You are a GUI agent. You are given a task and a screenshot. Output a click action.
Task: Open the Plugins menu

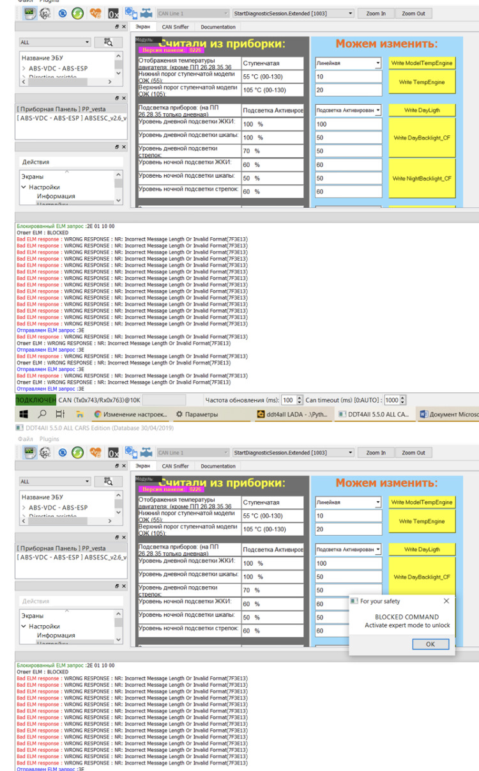click(49, 439)
